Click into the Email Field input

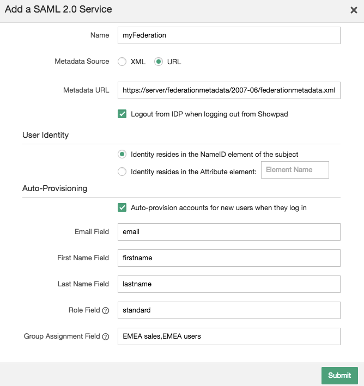pos(228,231)
